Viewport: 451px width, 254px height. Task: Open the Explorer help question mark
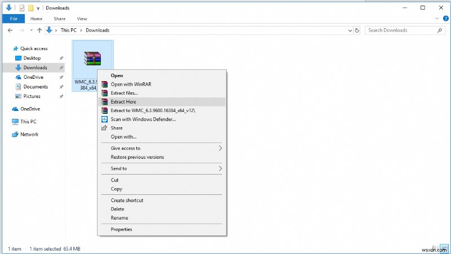446,19
